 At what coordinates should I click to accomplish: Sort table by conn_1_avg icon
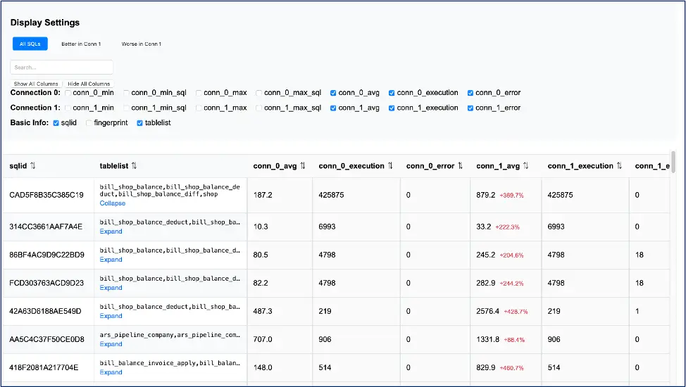click(526, 166)
